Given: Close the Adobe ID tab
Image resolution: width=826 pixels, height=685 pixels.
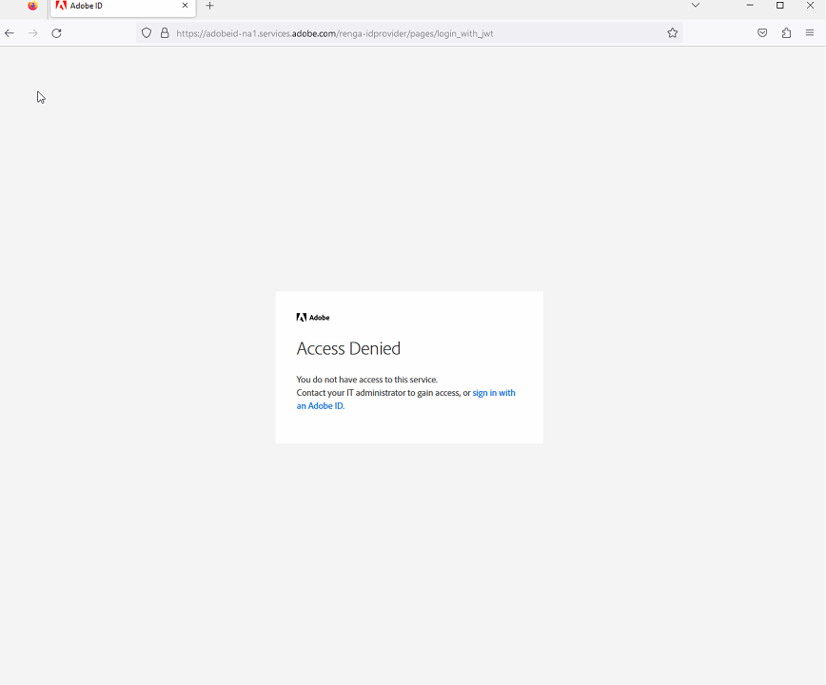Looking at the screenshot, I should (x=185, y=6).
